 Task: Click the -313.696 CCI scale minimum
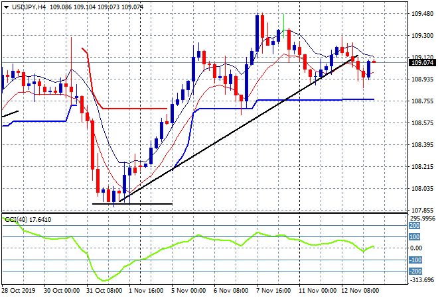[x=422, y=280]
